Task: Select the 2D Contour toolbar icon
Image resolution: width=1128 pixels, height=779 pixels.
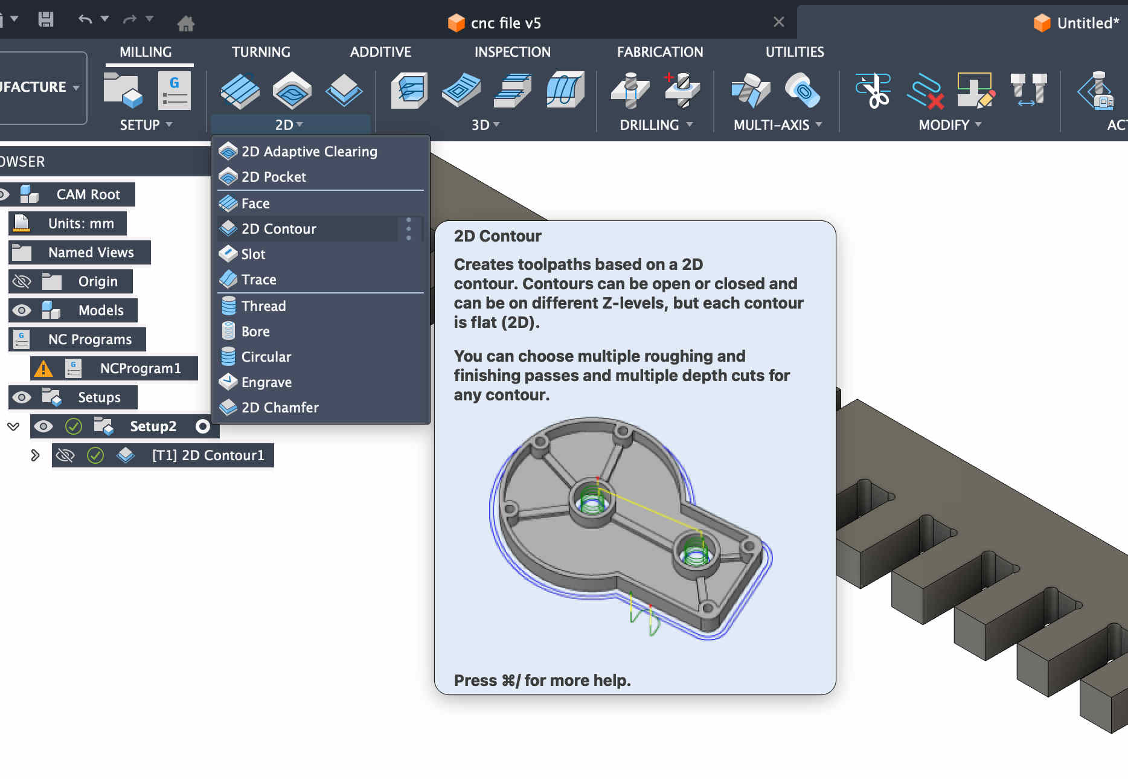Action: 344,91
